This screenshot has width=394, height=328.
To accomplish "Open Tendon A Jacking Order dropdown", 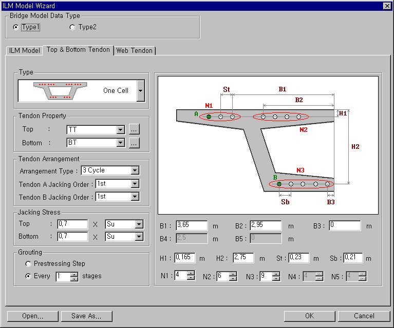I will click(135, 184).
